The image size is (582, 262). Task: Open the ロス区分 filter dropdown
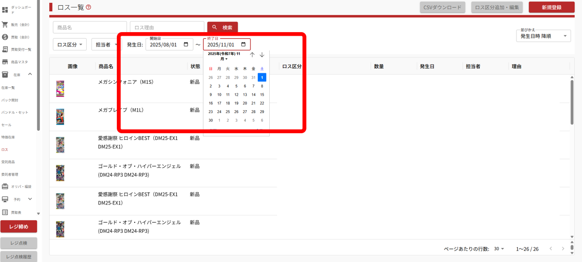click(x=69, y=45)
